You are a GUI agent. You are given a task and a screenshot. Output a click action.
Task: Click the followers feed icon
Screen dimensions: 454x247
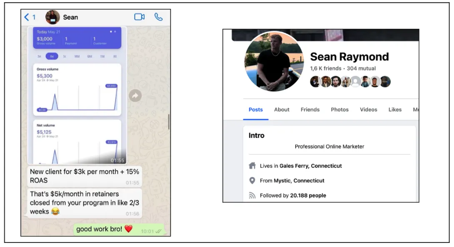coord(252,195)
